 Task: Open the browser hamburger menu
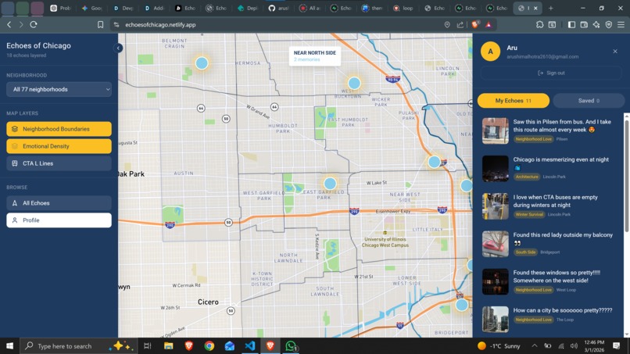(x=621, y=24)
